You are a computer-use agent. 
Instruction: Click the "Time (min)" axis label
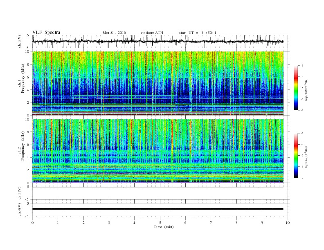pos(164,227)
